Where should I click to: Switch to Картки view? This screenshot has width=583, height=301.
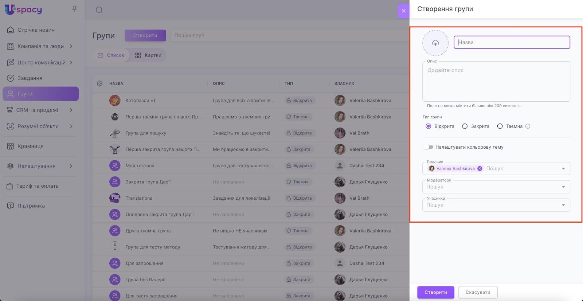click(148, 55)
